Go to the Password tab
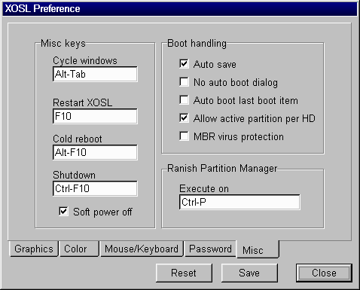360x290 pixels. pyautogui.click(x=210, y=249)
